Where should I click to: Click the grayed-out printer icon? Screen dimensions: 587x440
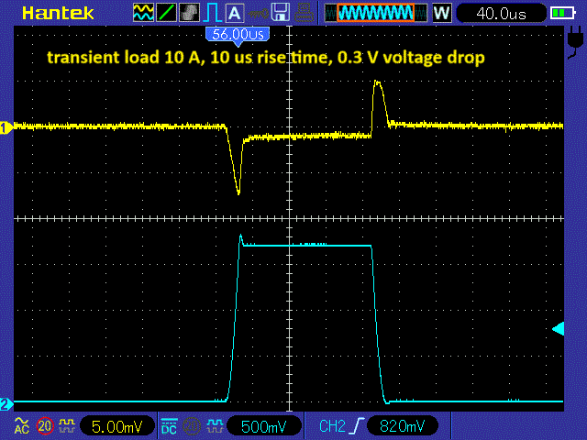[x=304, y=12]
